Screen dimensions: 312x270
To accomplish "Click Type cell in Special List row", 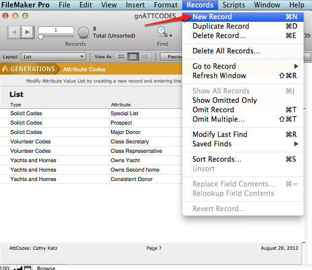I will pos(55,113).
